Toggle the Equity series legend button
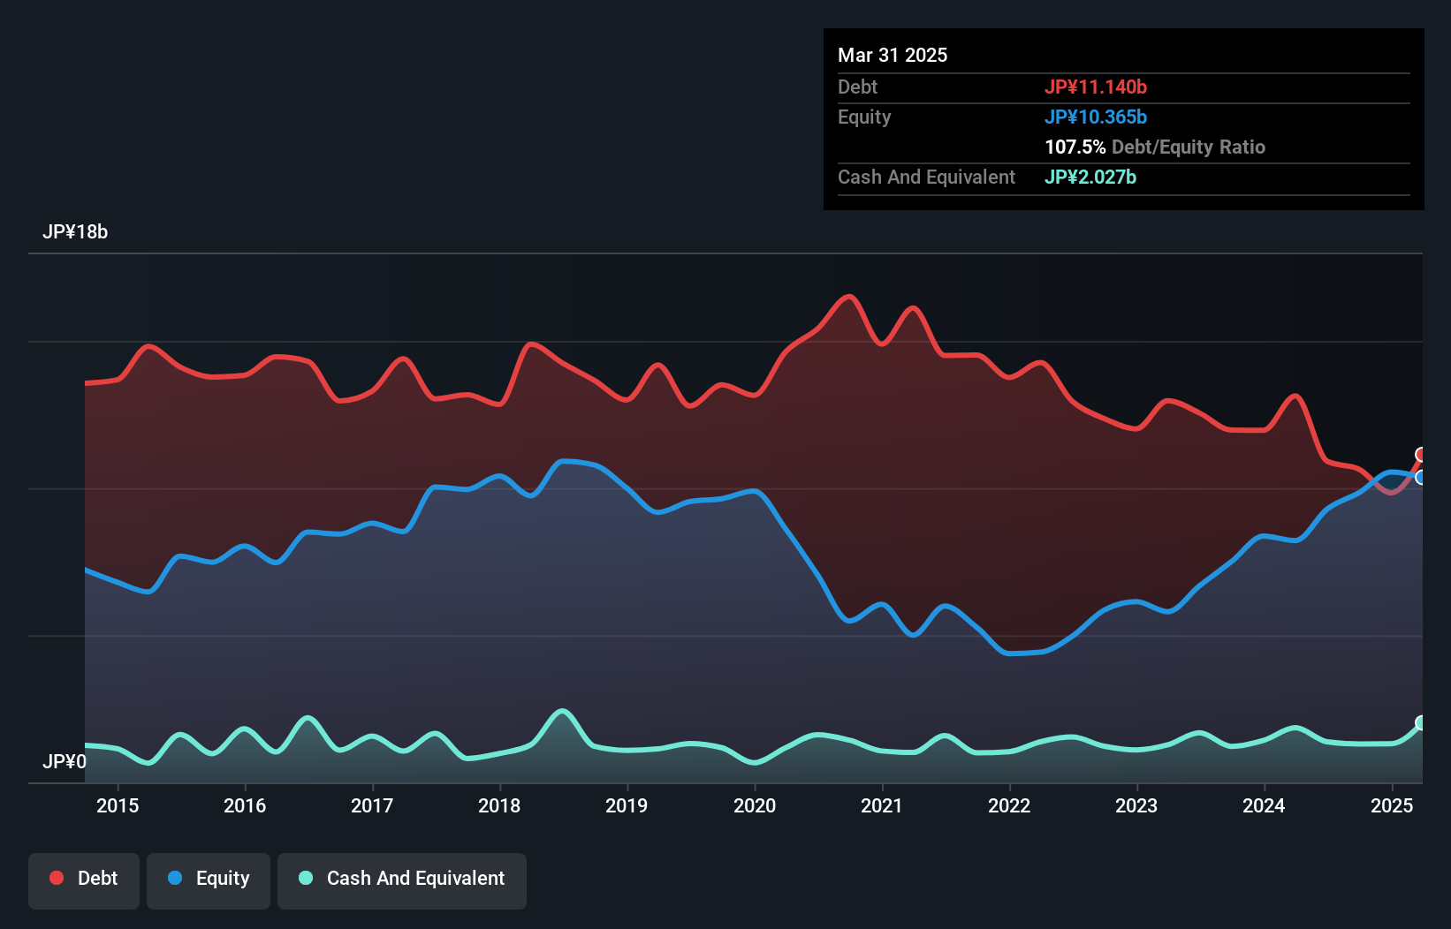Screen dimensions: 1451x929 [209, 880]
